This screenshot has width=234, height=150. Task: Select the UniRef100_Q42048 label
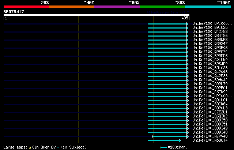[210, 72]
